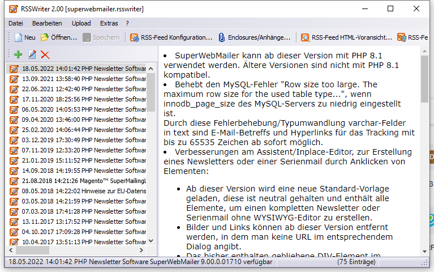Open the Upload menu
The width and height of the screenshot is (434, 272).
coord(81,23)
